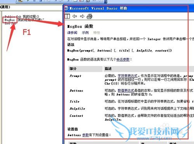Image resolution: width=194 pixels, height=144 pixels.
Task: Click the End Sub code line
Action: (10, 23)
